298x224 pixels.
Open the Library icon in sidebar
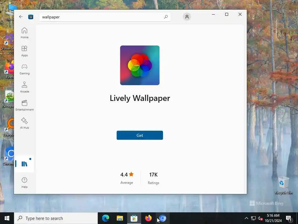pyautogui.click(x=24, y=164)
